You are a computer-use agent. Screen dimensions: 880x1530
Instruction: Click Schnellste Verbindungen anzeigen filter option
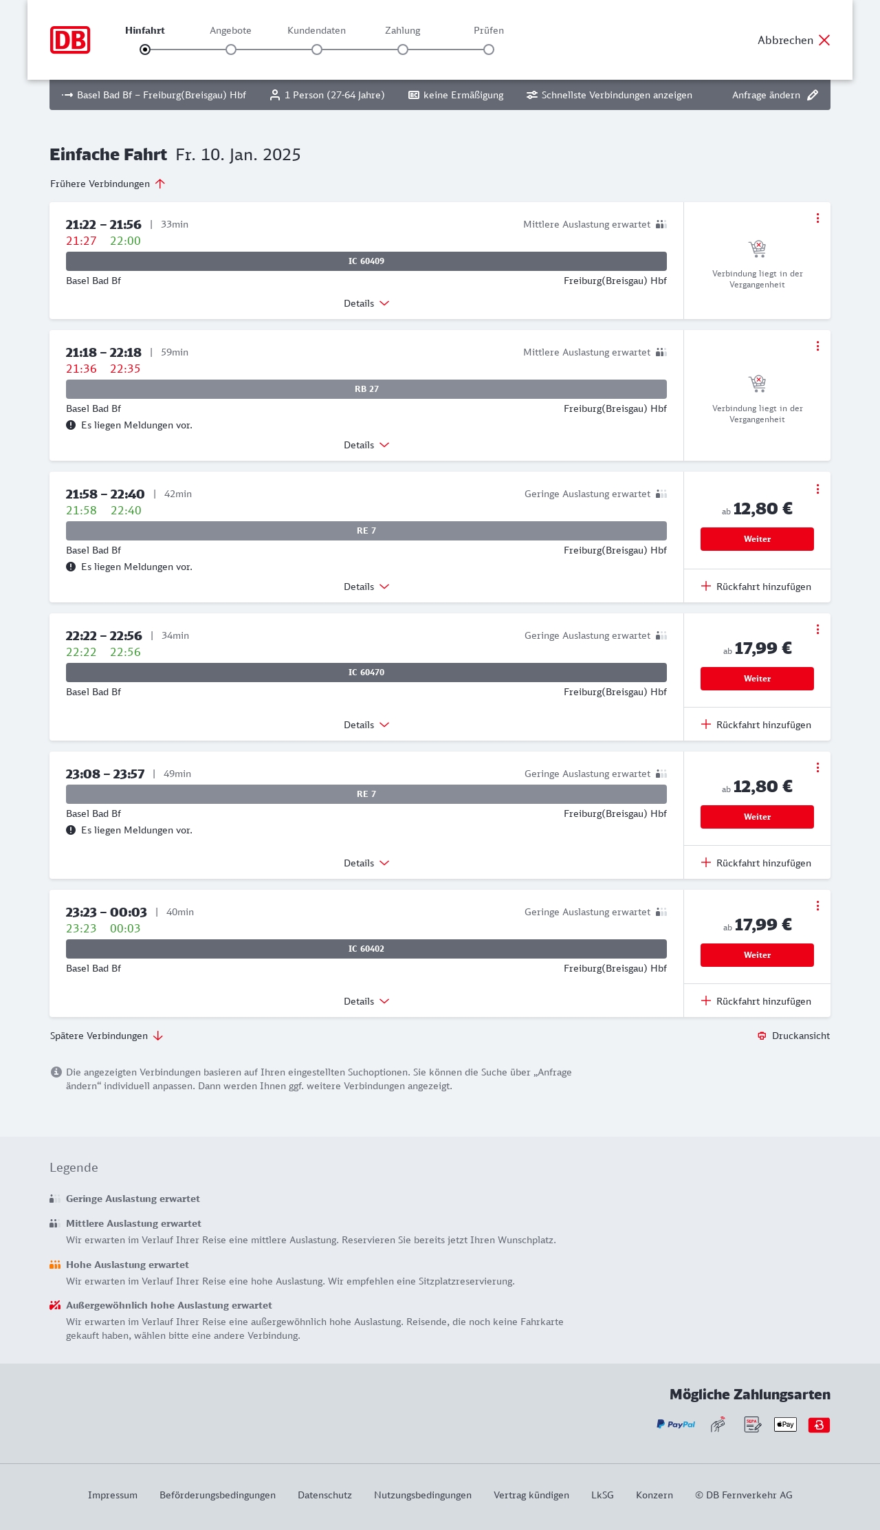click(x=609, y=95)
